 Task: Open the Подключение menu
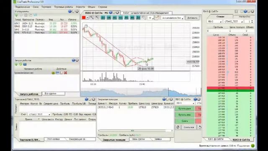click(x=22, y=7)
